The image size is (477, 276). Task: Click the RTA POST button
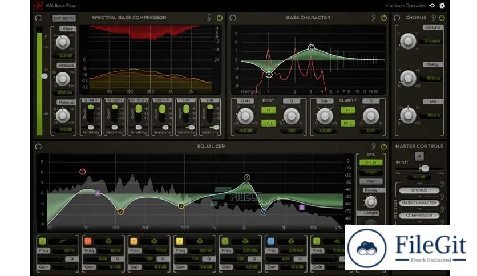[371, 181]
